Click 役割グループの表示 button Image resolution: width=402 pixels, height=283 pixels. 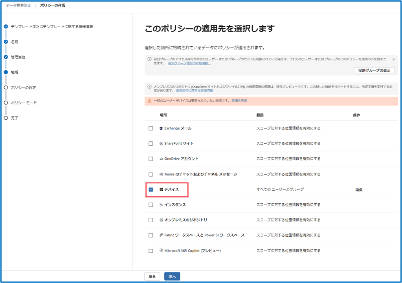pos(374,70)
